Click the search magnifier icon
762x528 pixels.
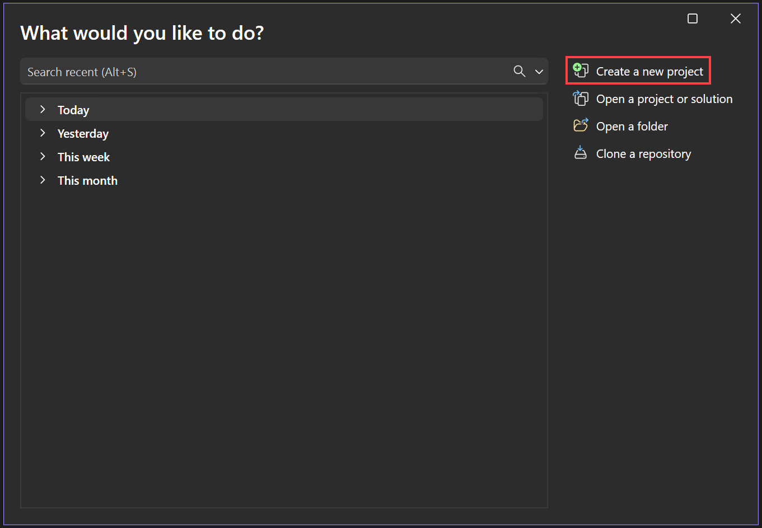[519, 71]
